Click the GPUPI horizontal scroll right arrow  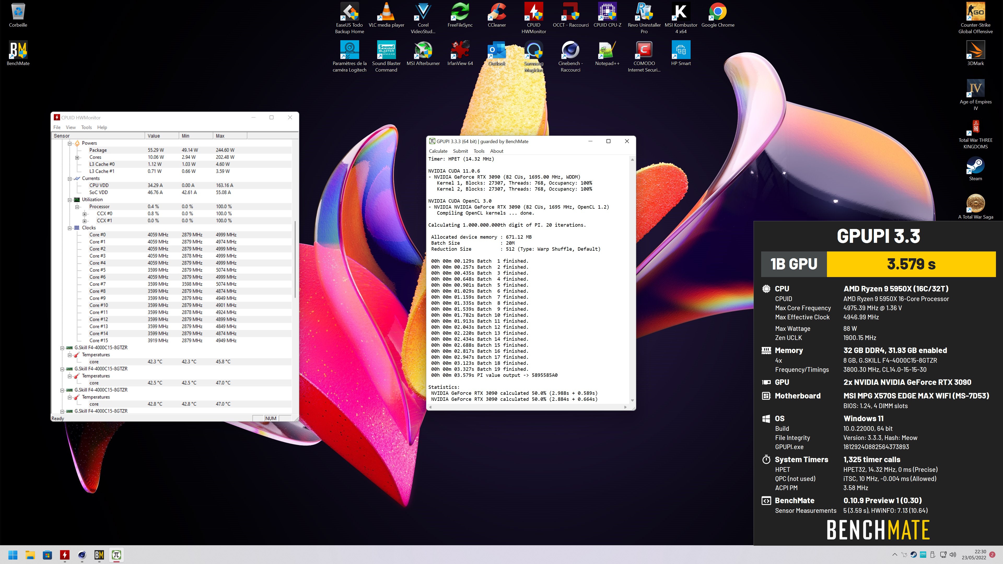pyautogui.click(x=625, y=407)
